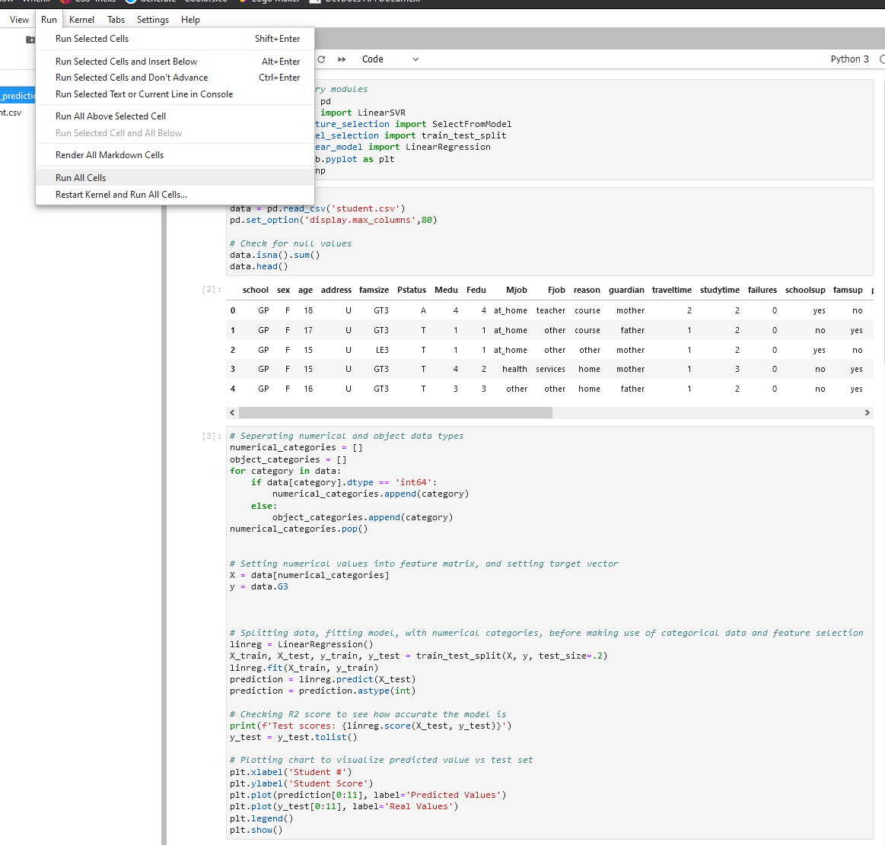Screen dimensions: 885x845
Task: Click the 'LE3' famsize cell
Action: pos(382,351)
